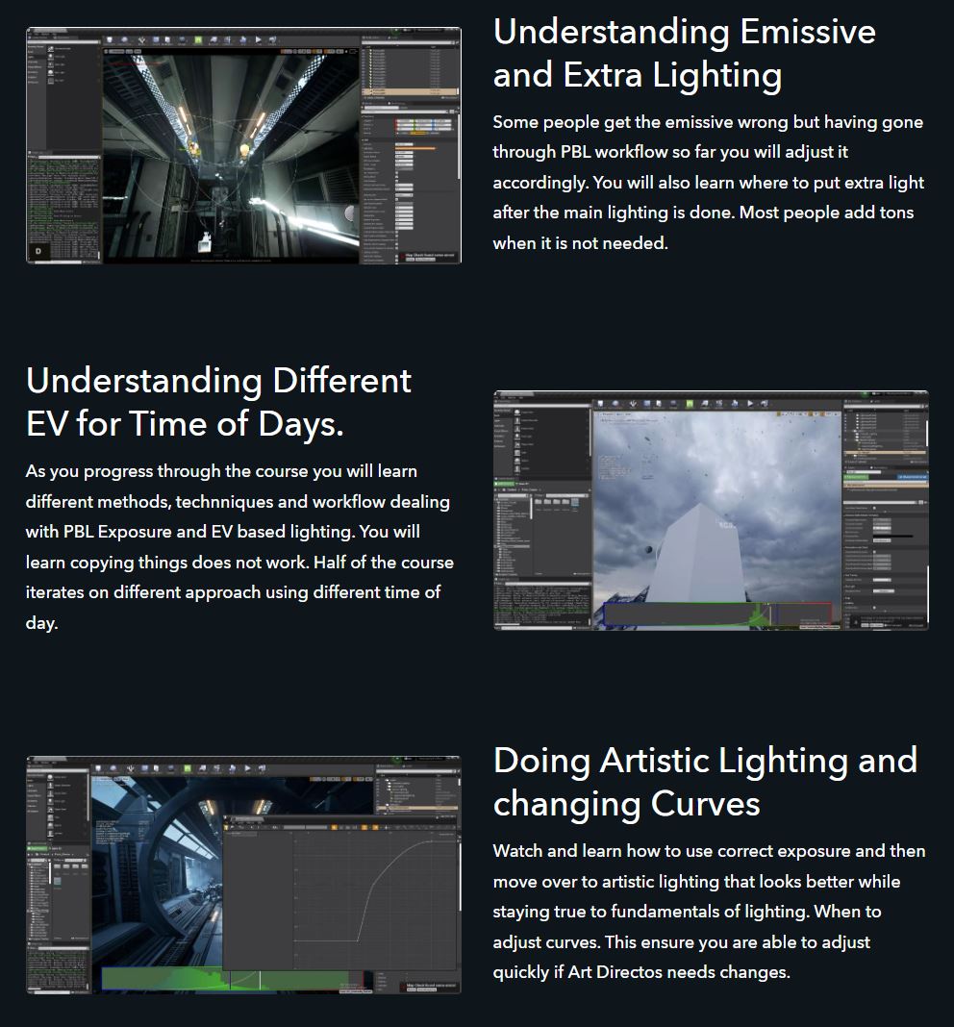Click the black color swatch in the cloudy sky details panel
Viewport: 954px width, 1027px height.
point(893,536)
